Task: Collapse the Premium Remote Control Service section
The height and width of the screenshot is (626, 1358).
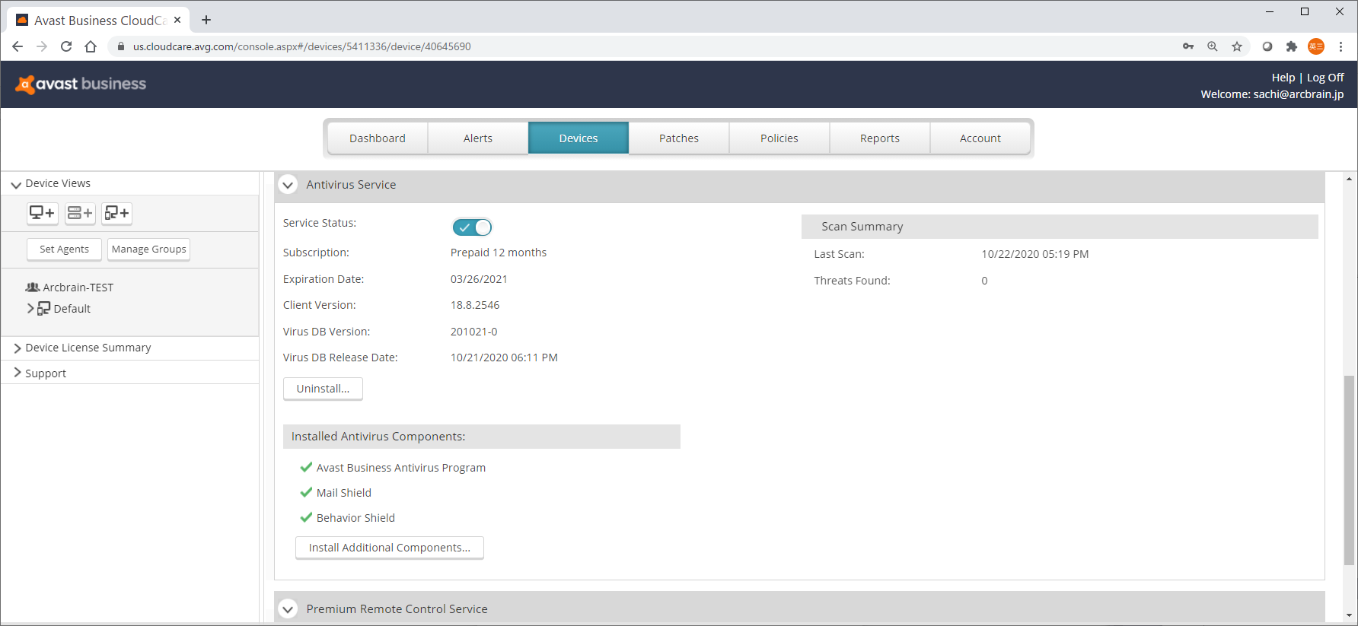Action: coord(288,609)
